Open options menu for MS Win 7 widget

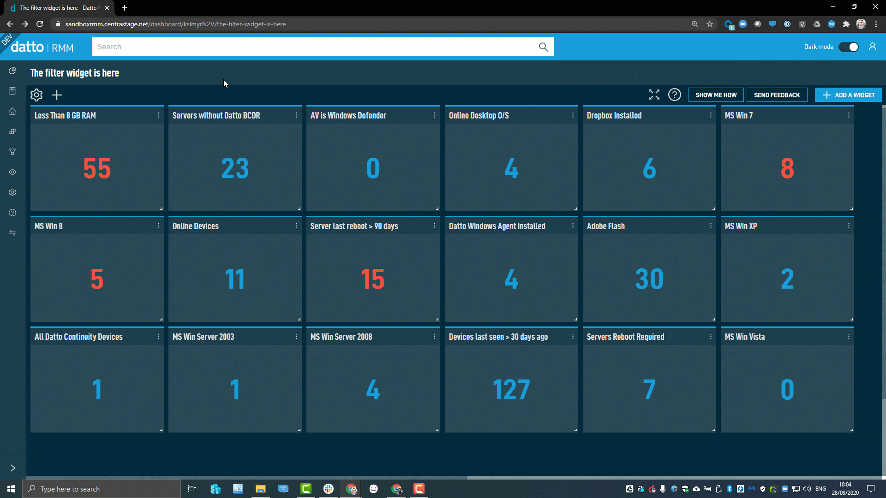(849, 115)
